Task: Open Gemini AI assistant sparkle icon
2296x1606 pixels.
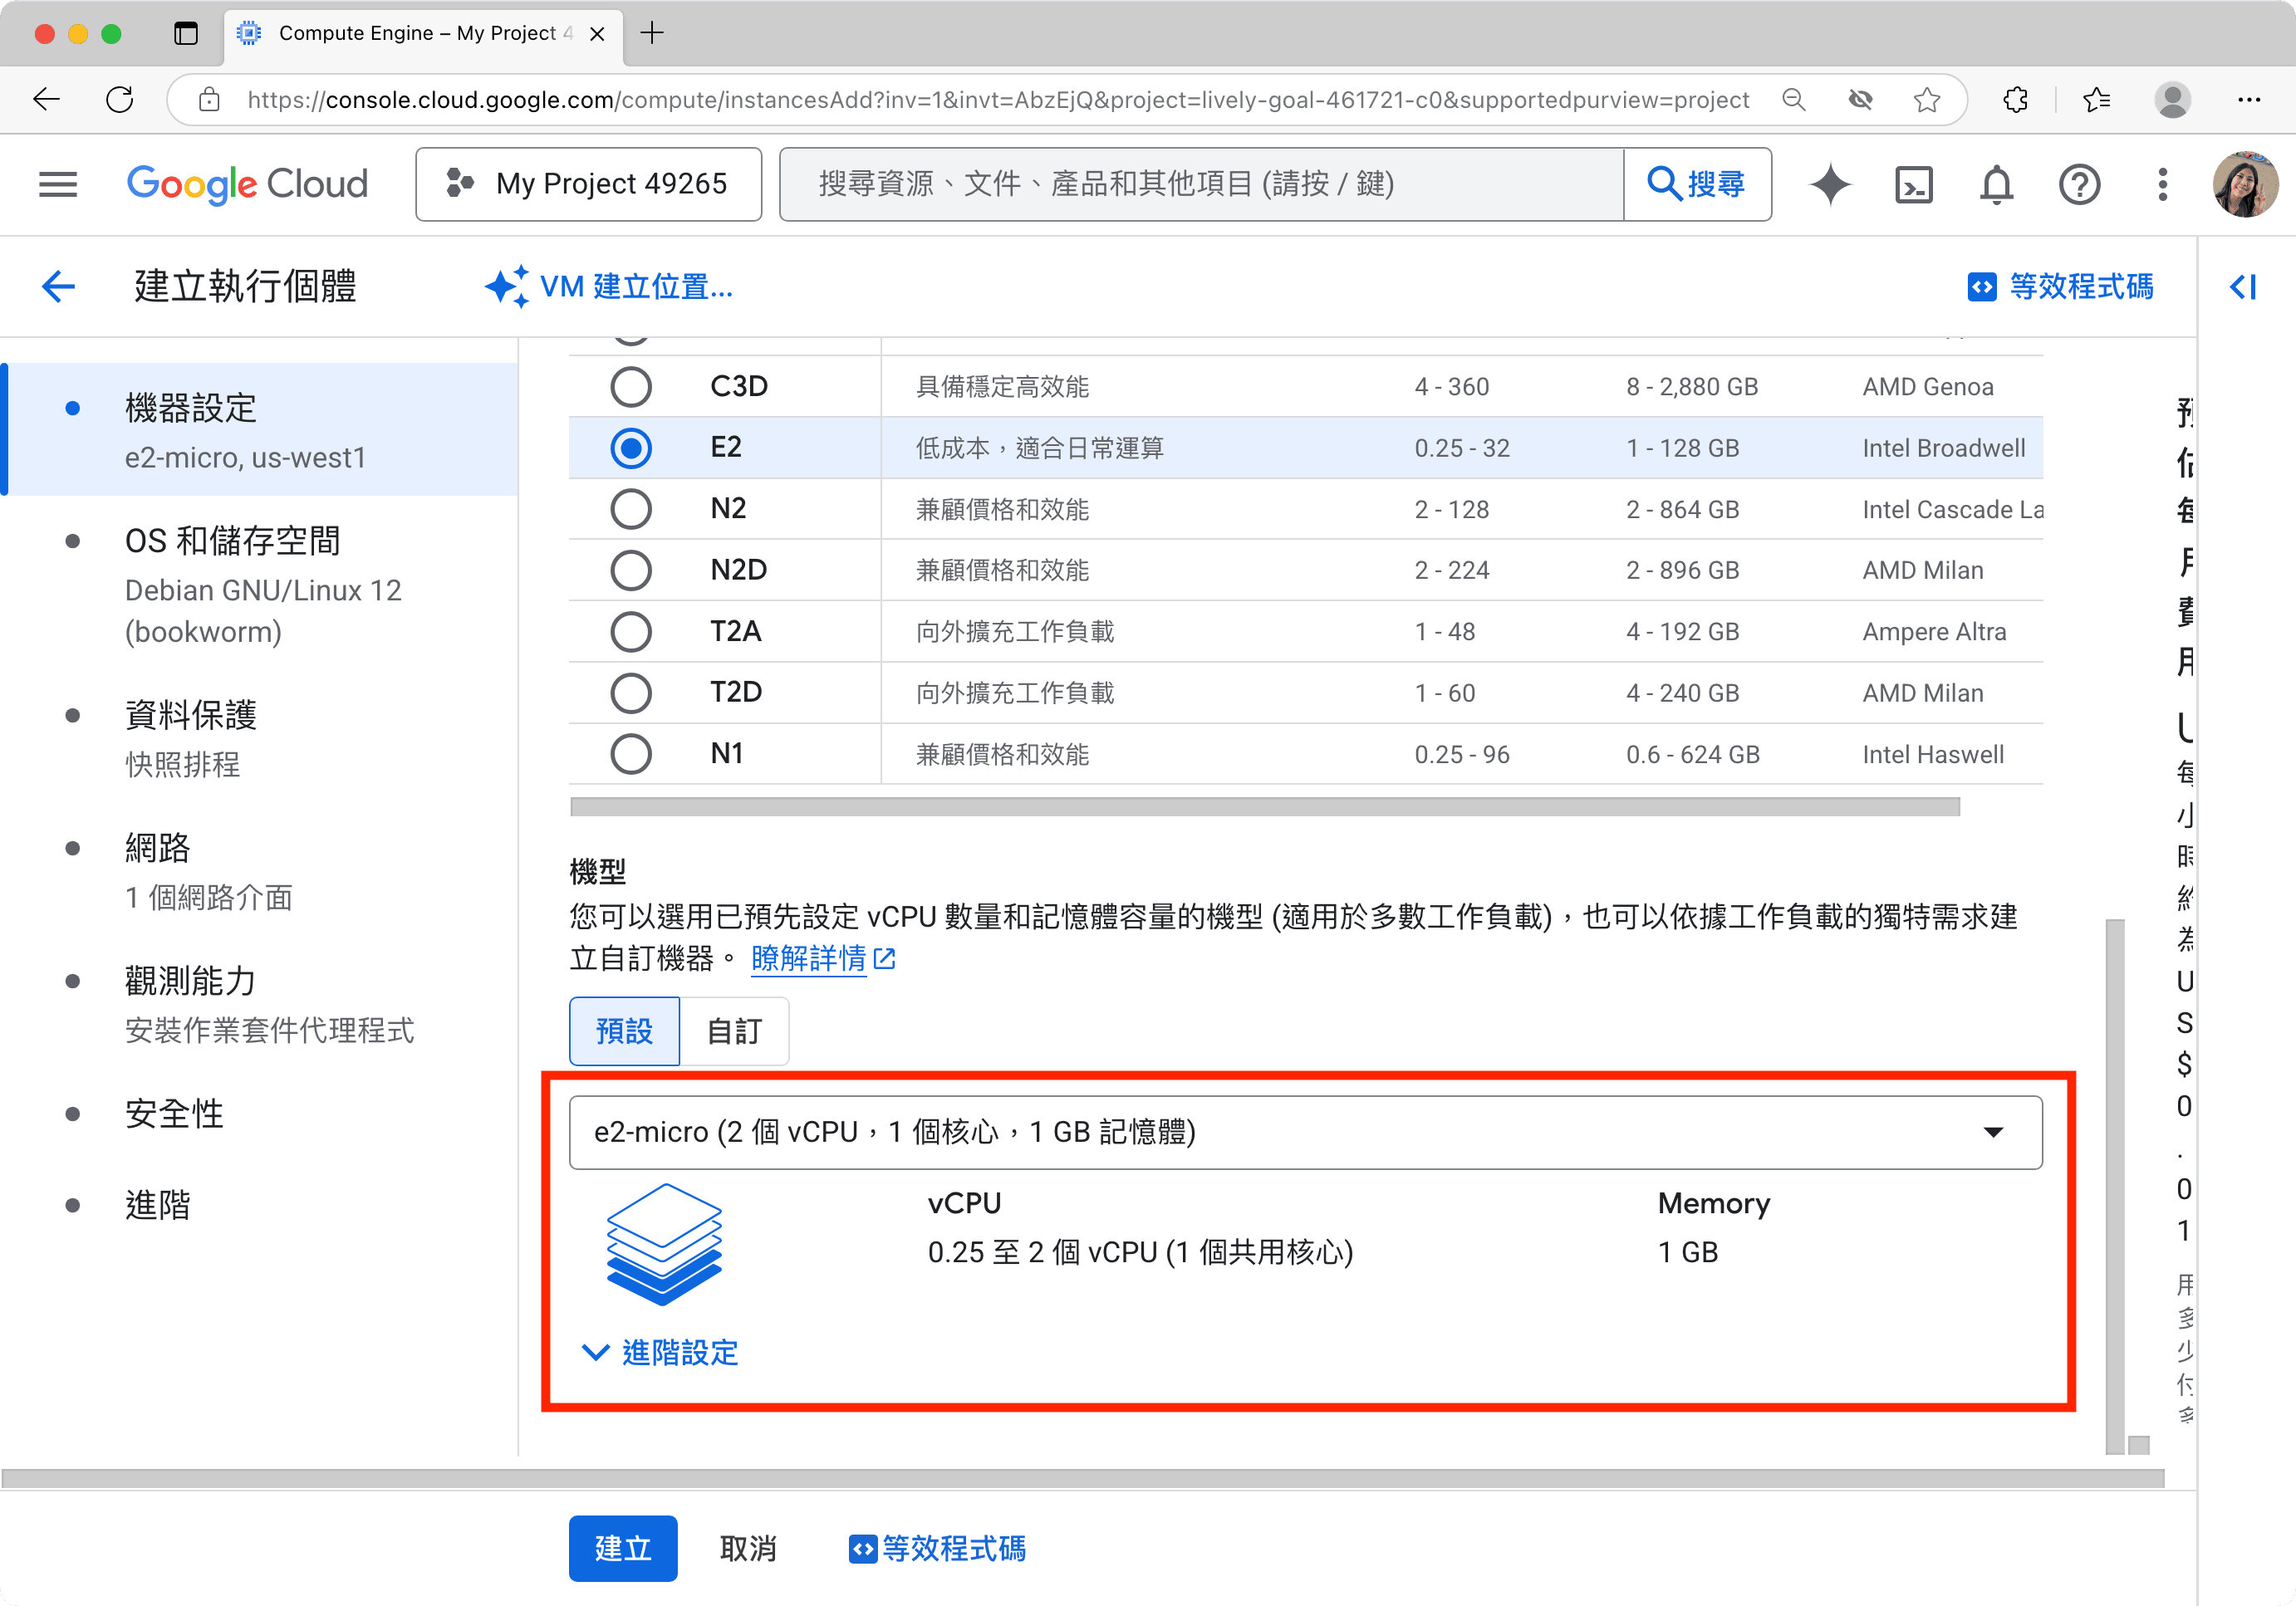Action: coord(1830,185)
